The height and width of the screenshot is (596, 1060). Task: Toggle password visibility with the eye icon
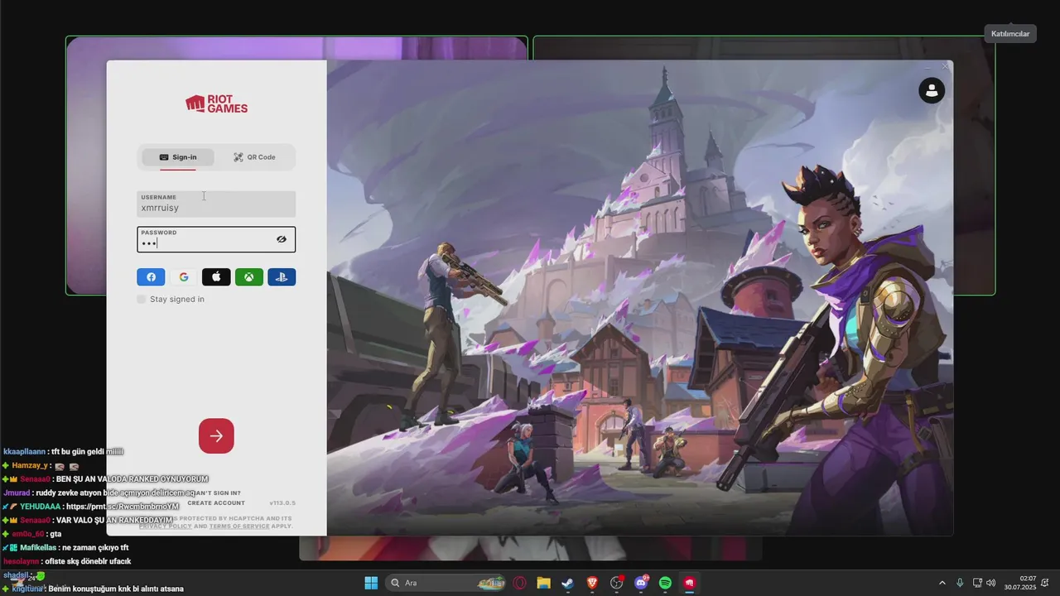point(282,239)
